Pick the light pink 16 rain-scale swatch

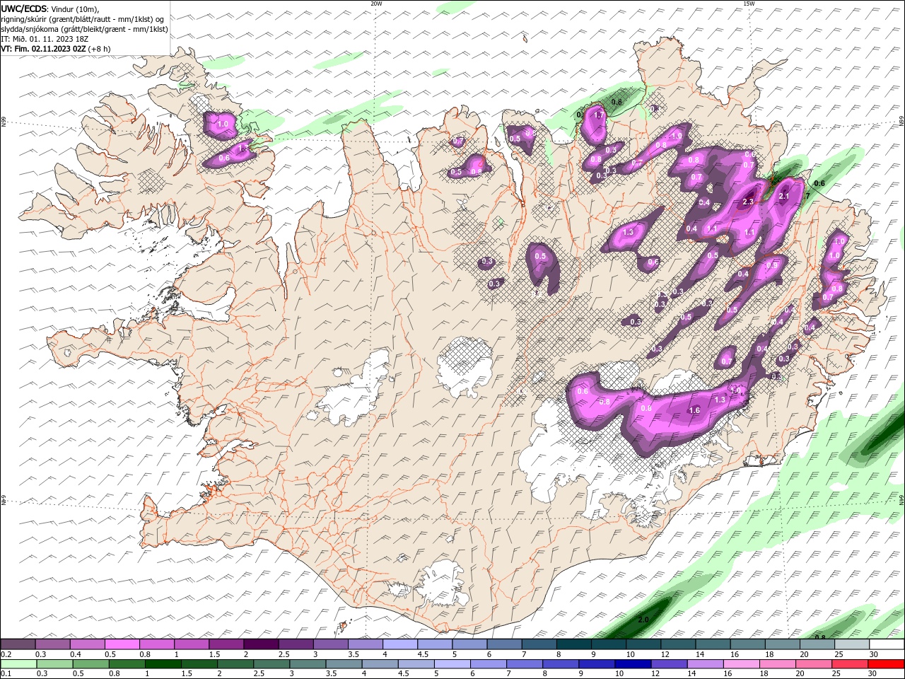pos(740,664)
